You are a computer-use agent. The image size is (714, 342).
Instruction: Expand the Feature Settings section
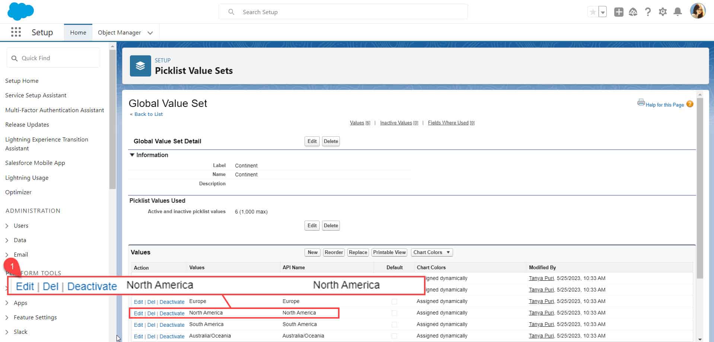pos(7,317)
